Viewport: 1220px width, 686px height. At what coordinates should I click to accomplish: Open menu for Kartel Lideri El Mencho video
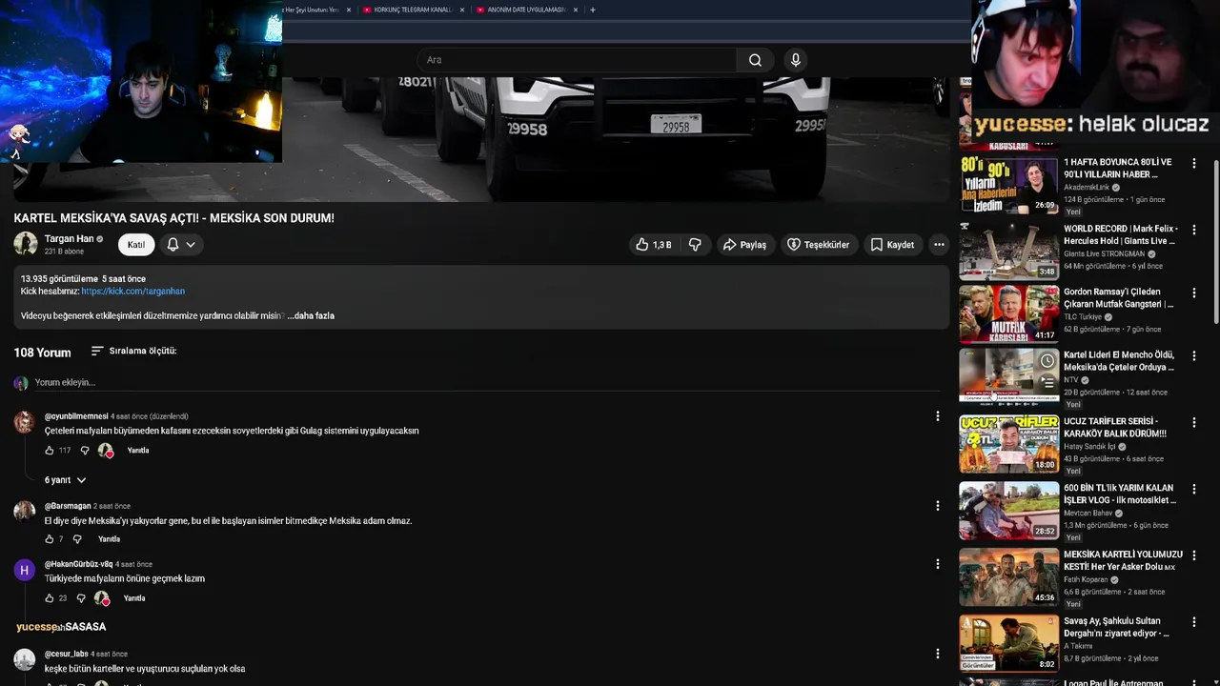pos(1193,355)
